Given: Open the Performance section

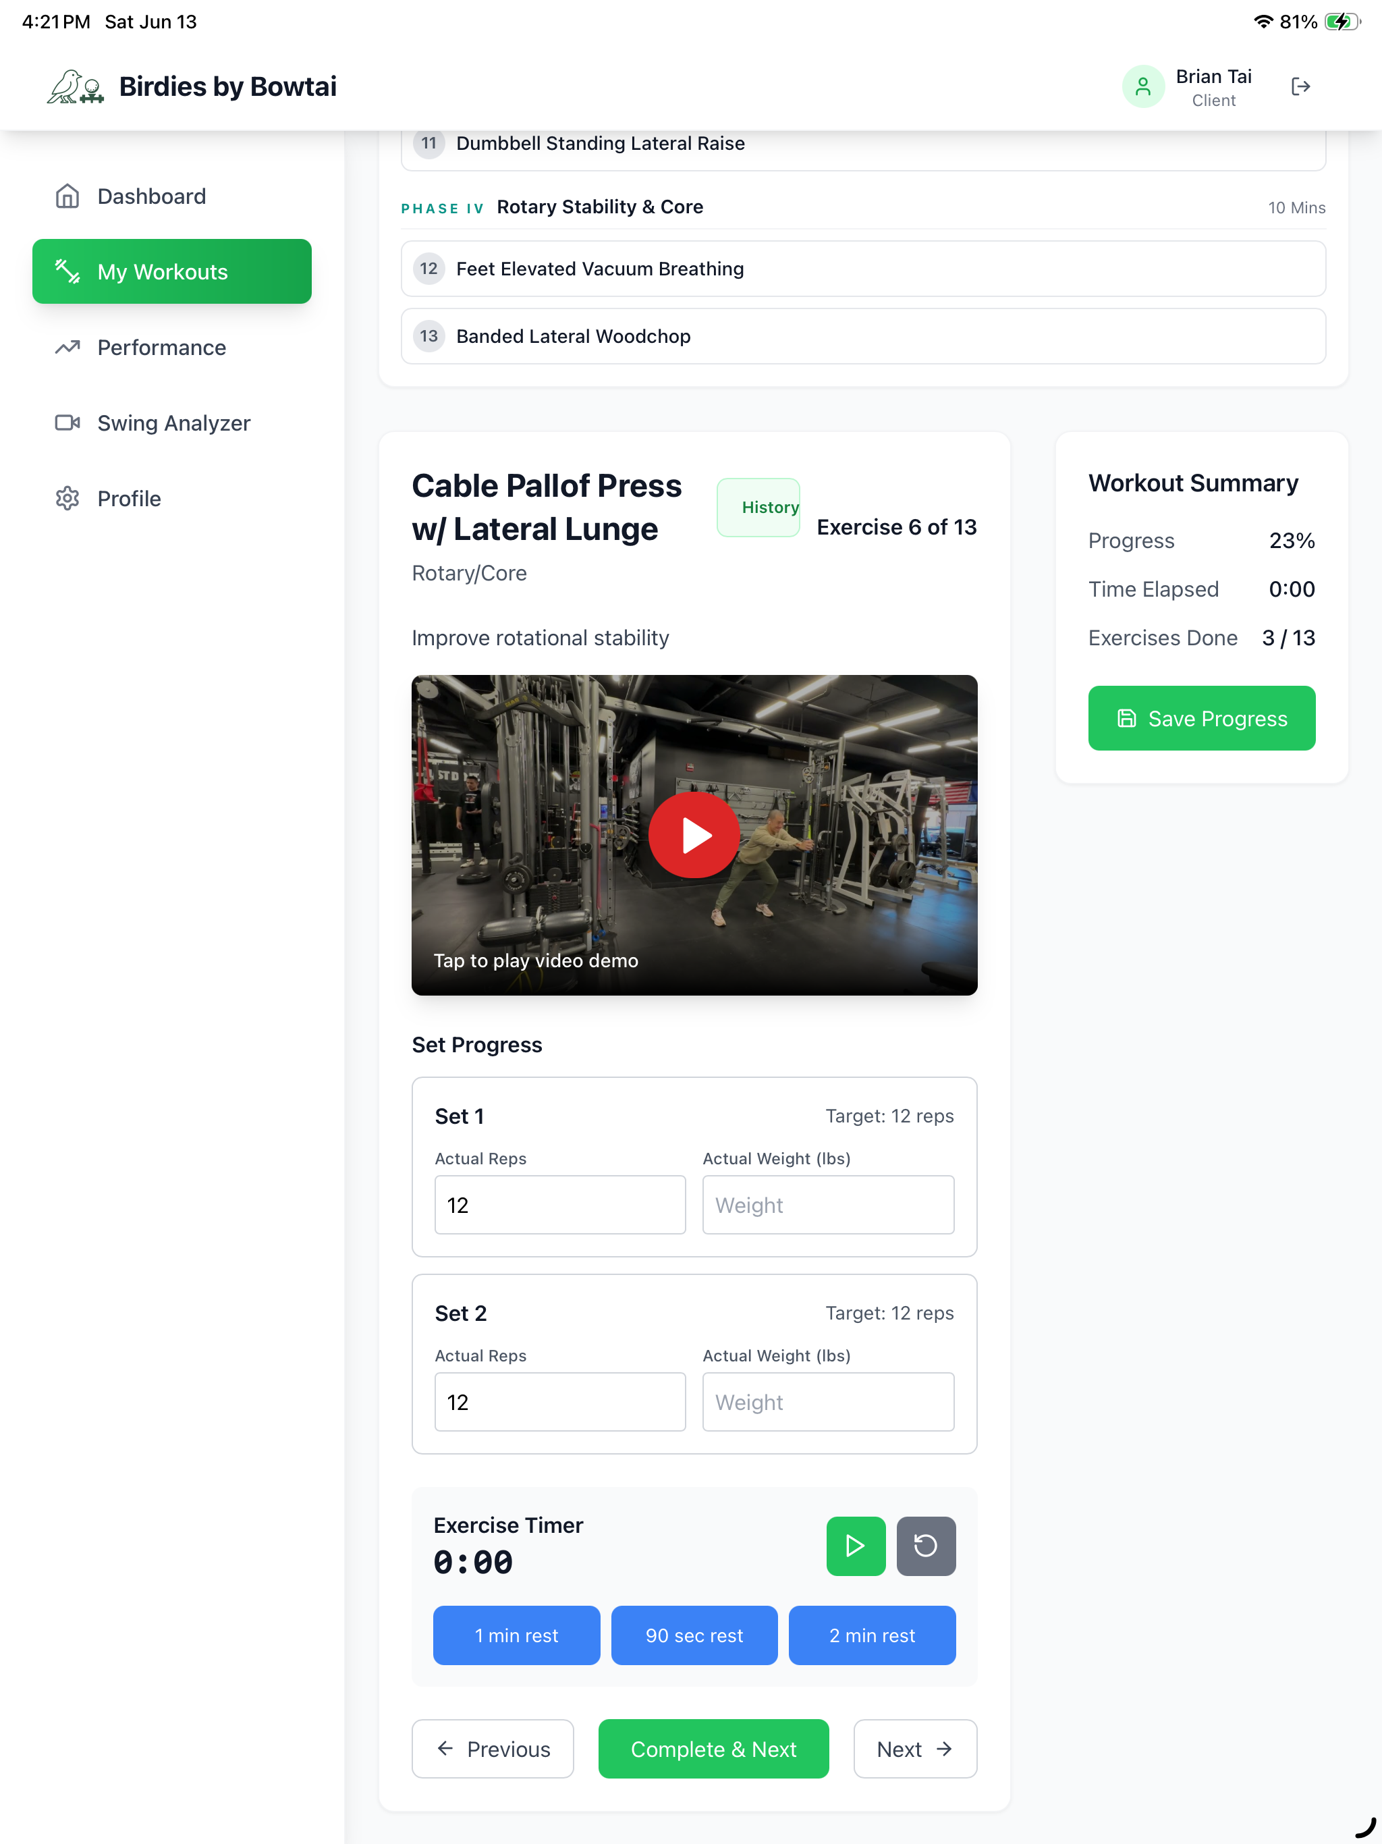Looking at the screenshot, I should click(171, 347).
